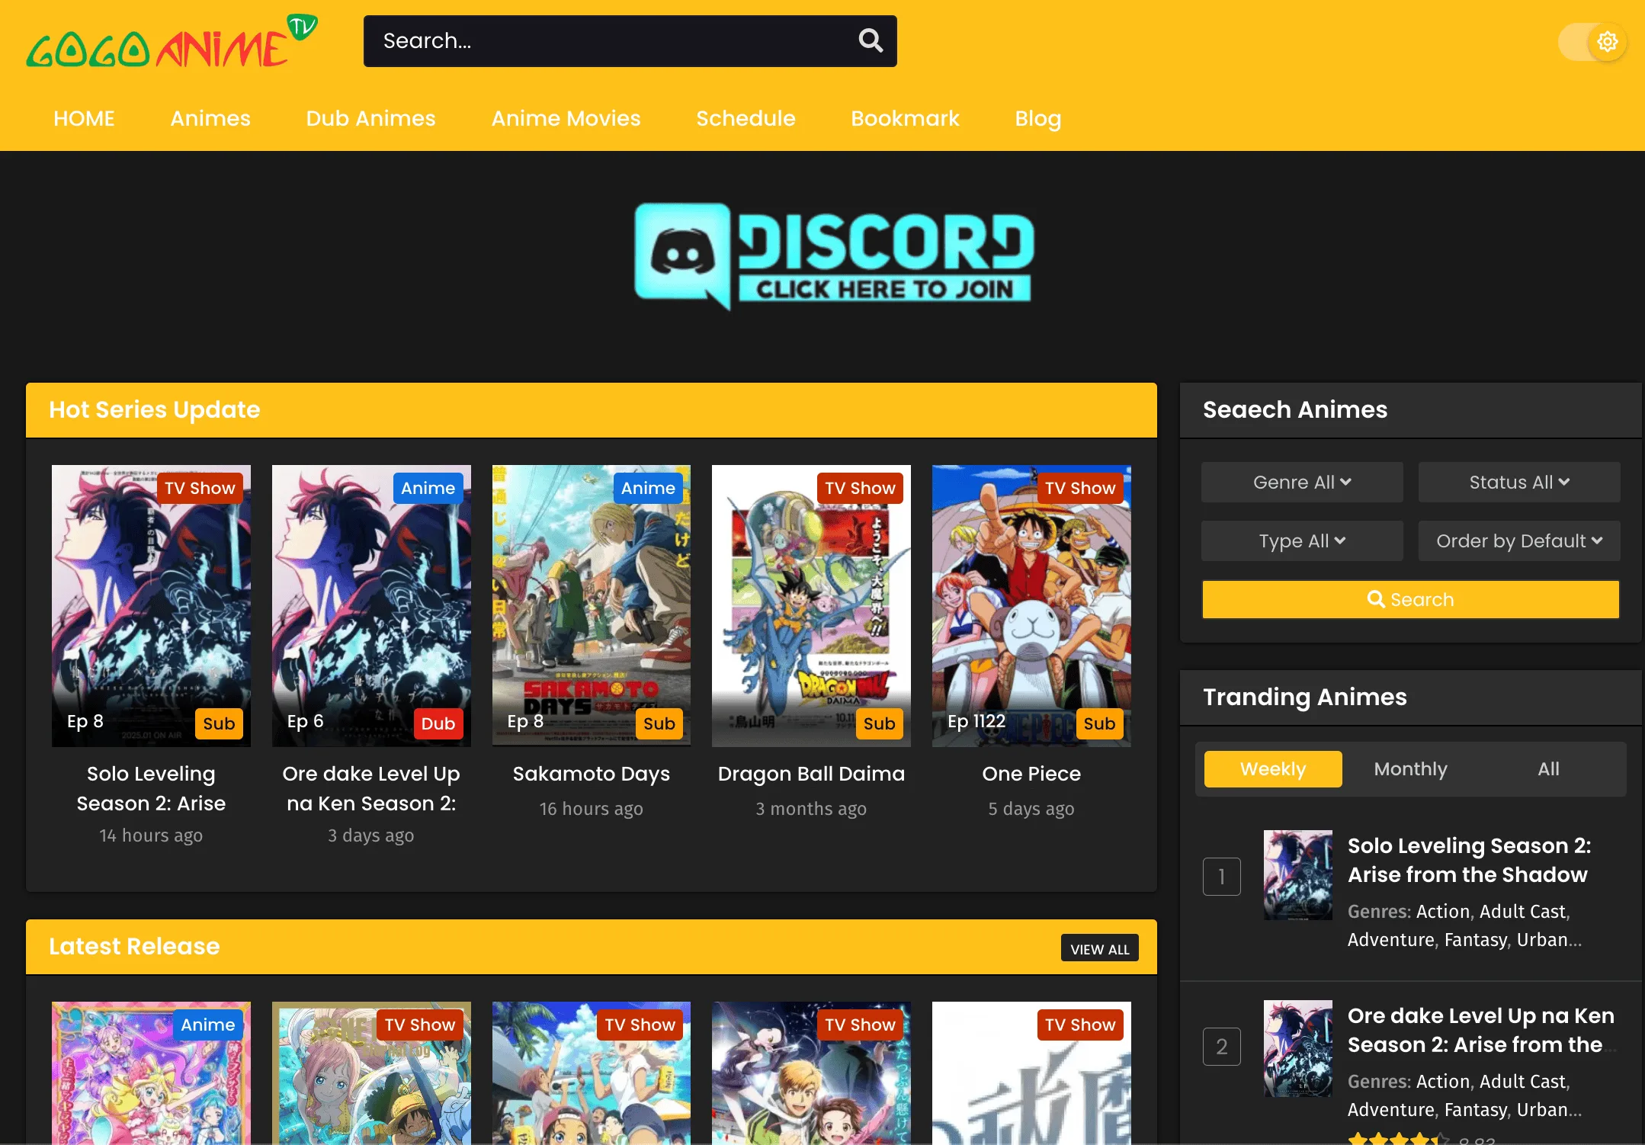1645x1145 pixels.
Task: Go to the Schedule menu item
Action: (x=746, y=118)
